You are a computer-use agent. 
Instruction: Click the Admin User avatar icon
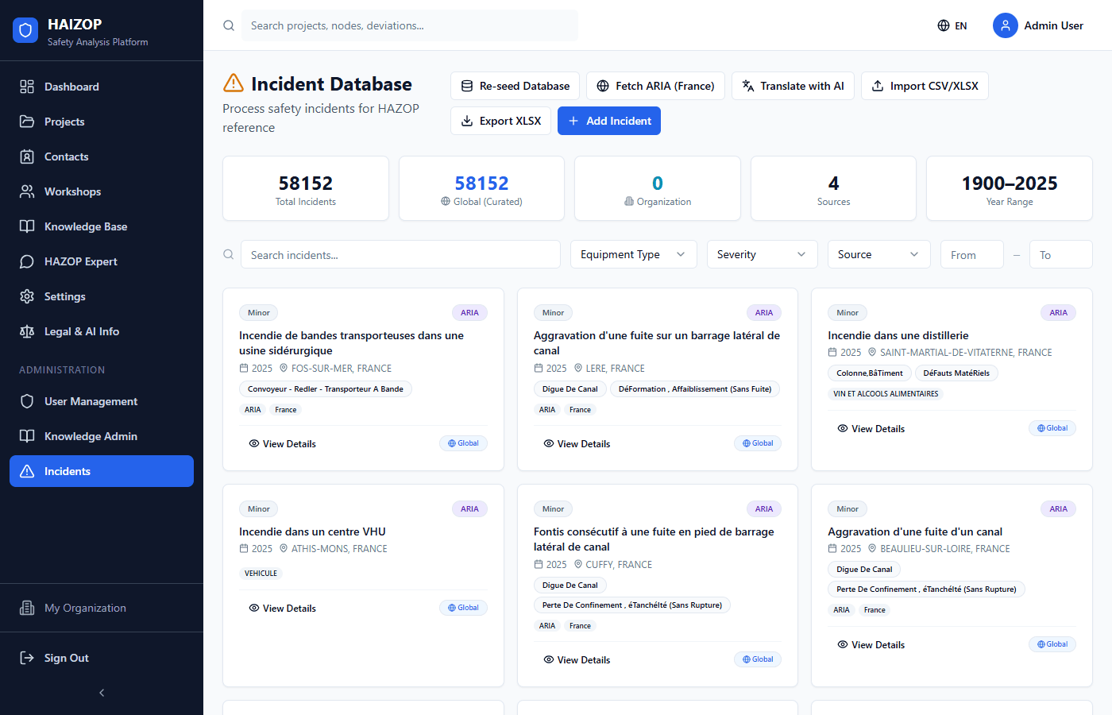[x=1005, y=25]
